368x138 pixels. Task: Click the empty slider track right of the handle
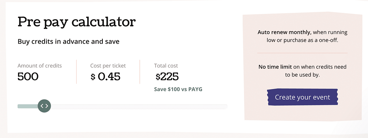(139, 107)
